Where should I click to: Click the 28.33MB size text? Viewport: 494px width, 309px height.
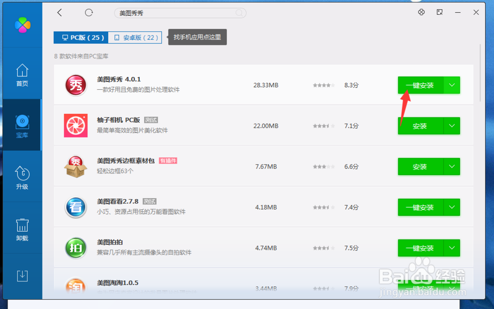coord(266,85)
